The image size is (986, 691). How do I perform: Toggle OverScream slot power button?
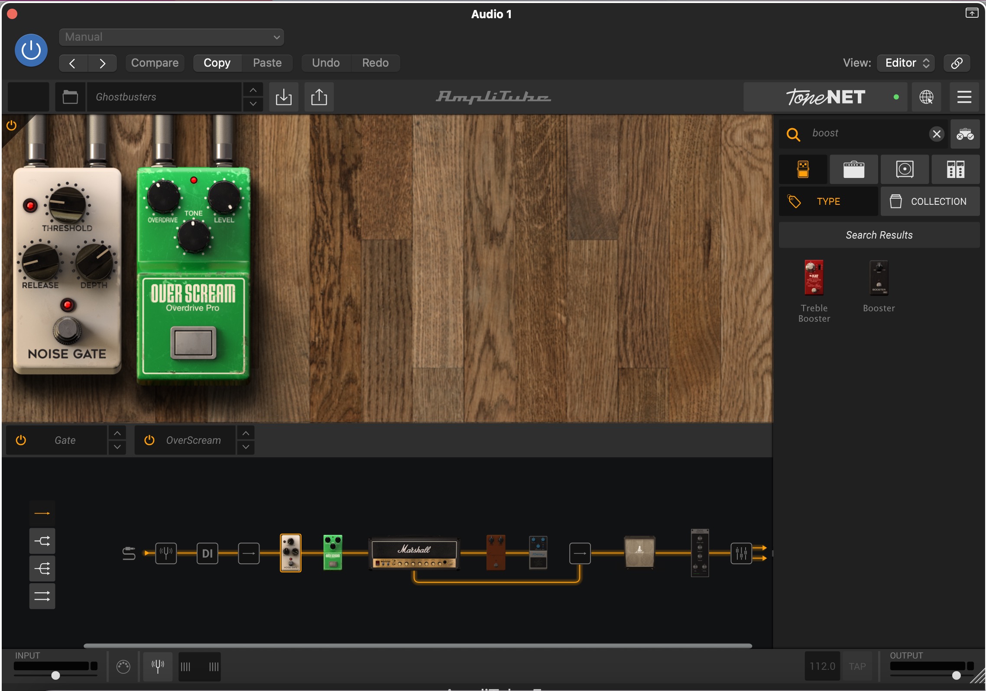149,440
